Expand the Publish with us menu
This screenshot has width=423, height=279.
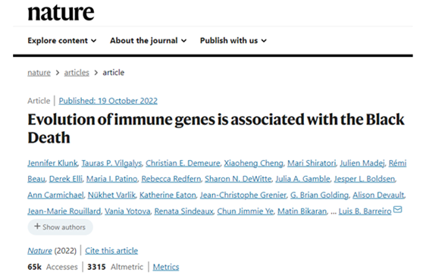point(233,40)
